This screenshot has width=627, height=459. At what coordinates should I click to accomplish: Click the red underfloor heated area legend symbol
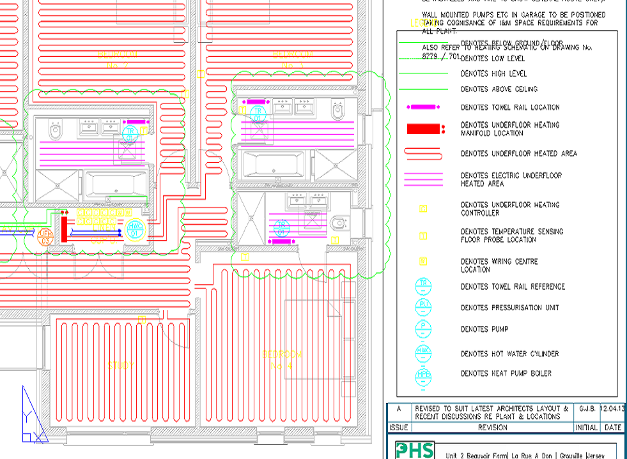[422, 154]
